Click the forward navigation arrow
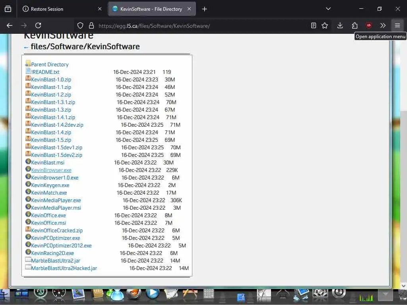Image resolution: width=407 pixels, height=305 pixels. [23, 25]
